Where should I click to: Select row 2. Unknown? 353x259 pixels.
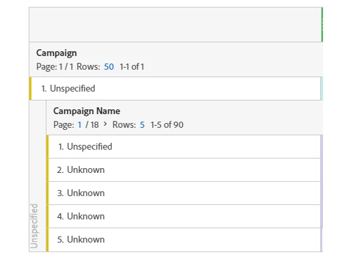point(184,170)
